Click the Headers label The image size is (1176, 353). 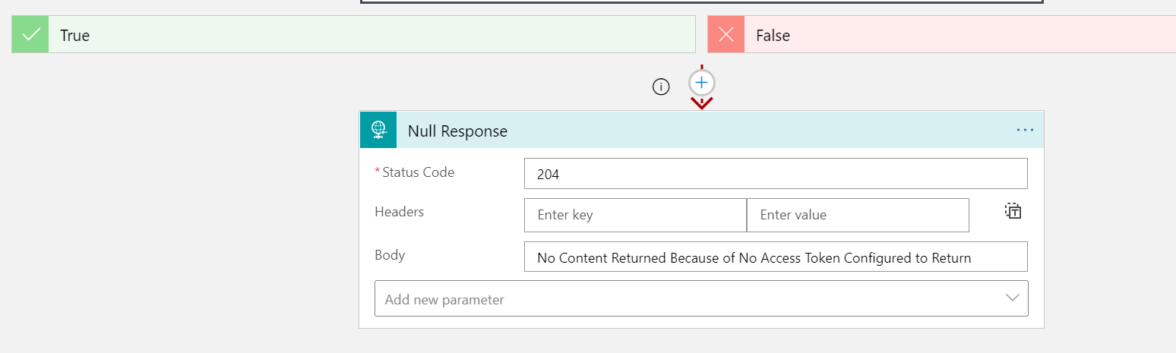pos(400,212)
